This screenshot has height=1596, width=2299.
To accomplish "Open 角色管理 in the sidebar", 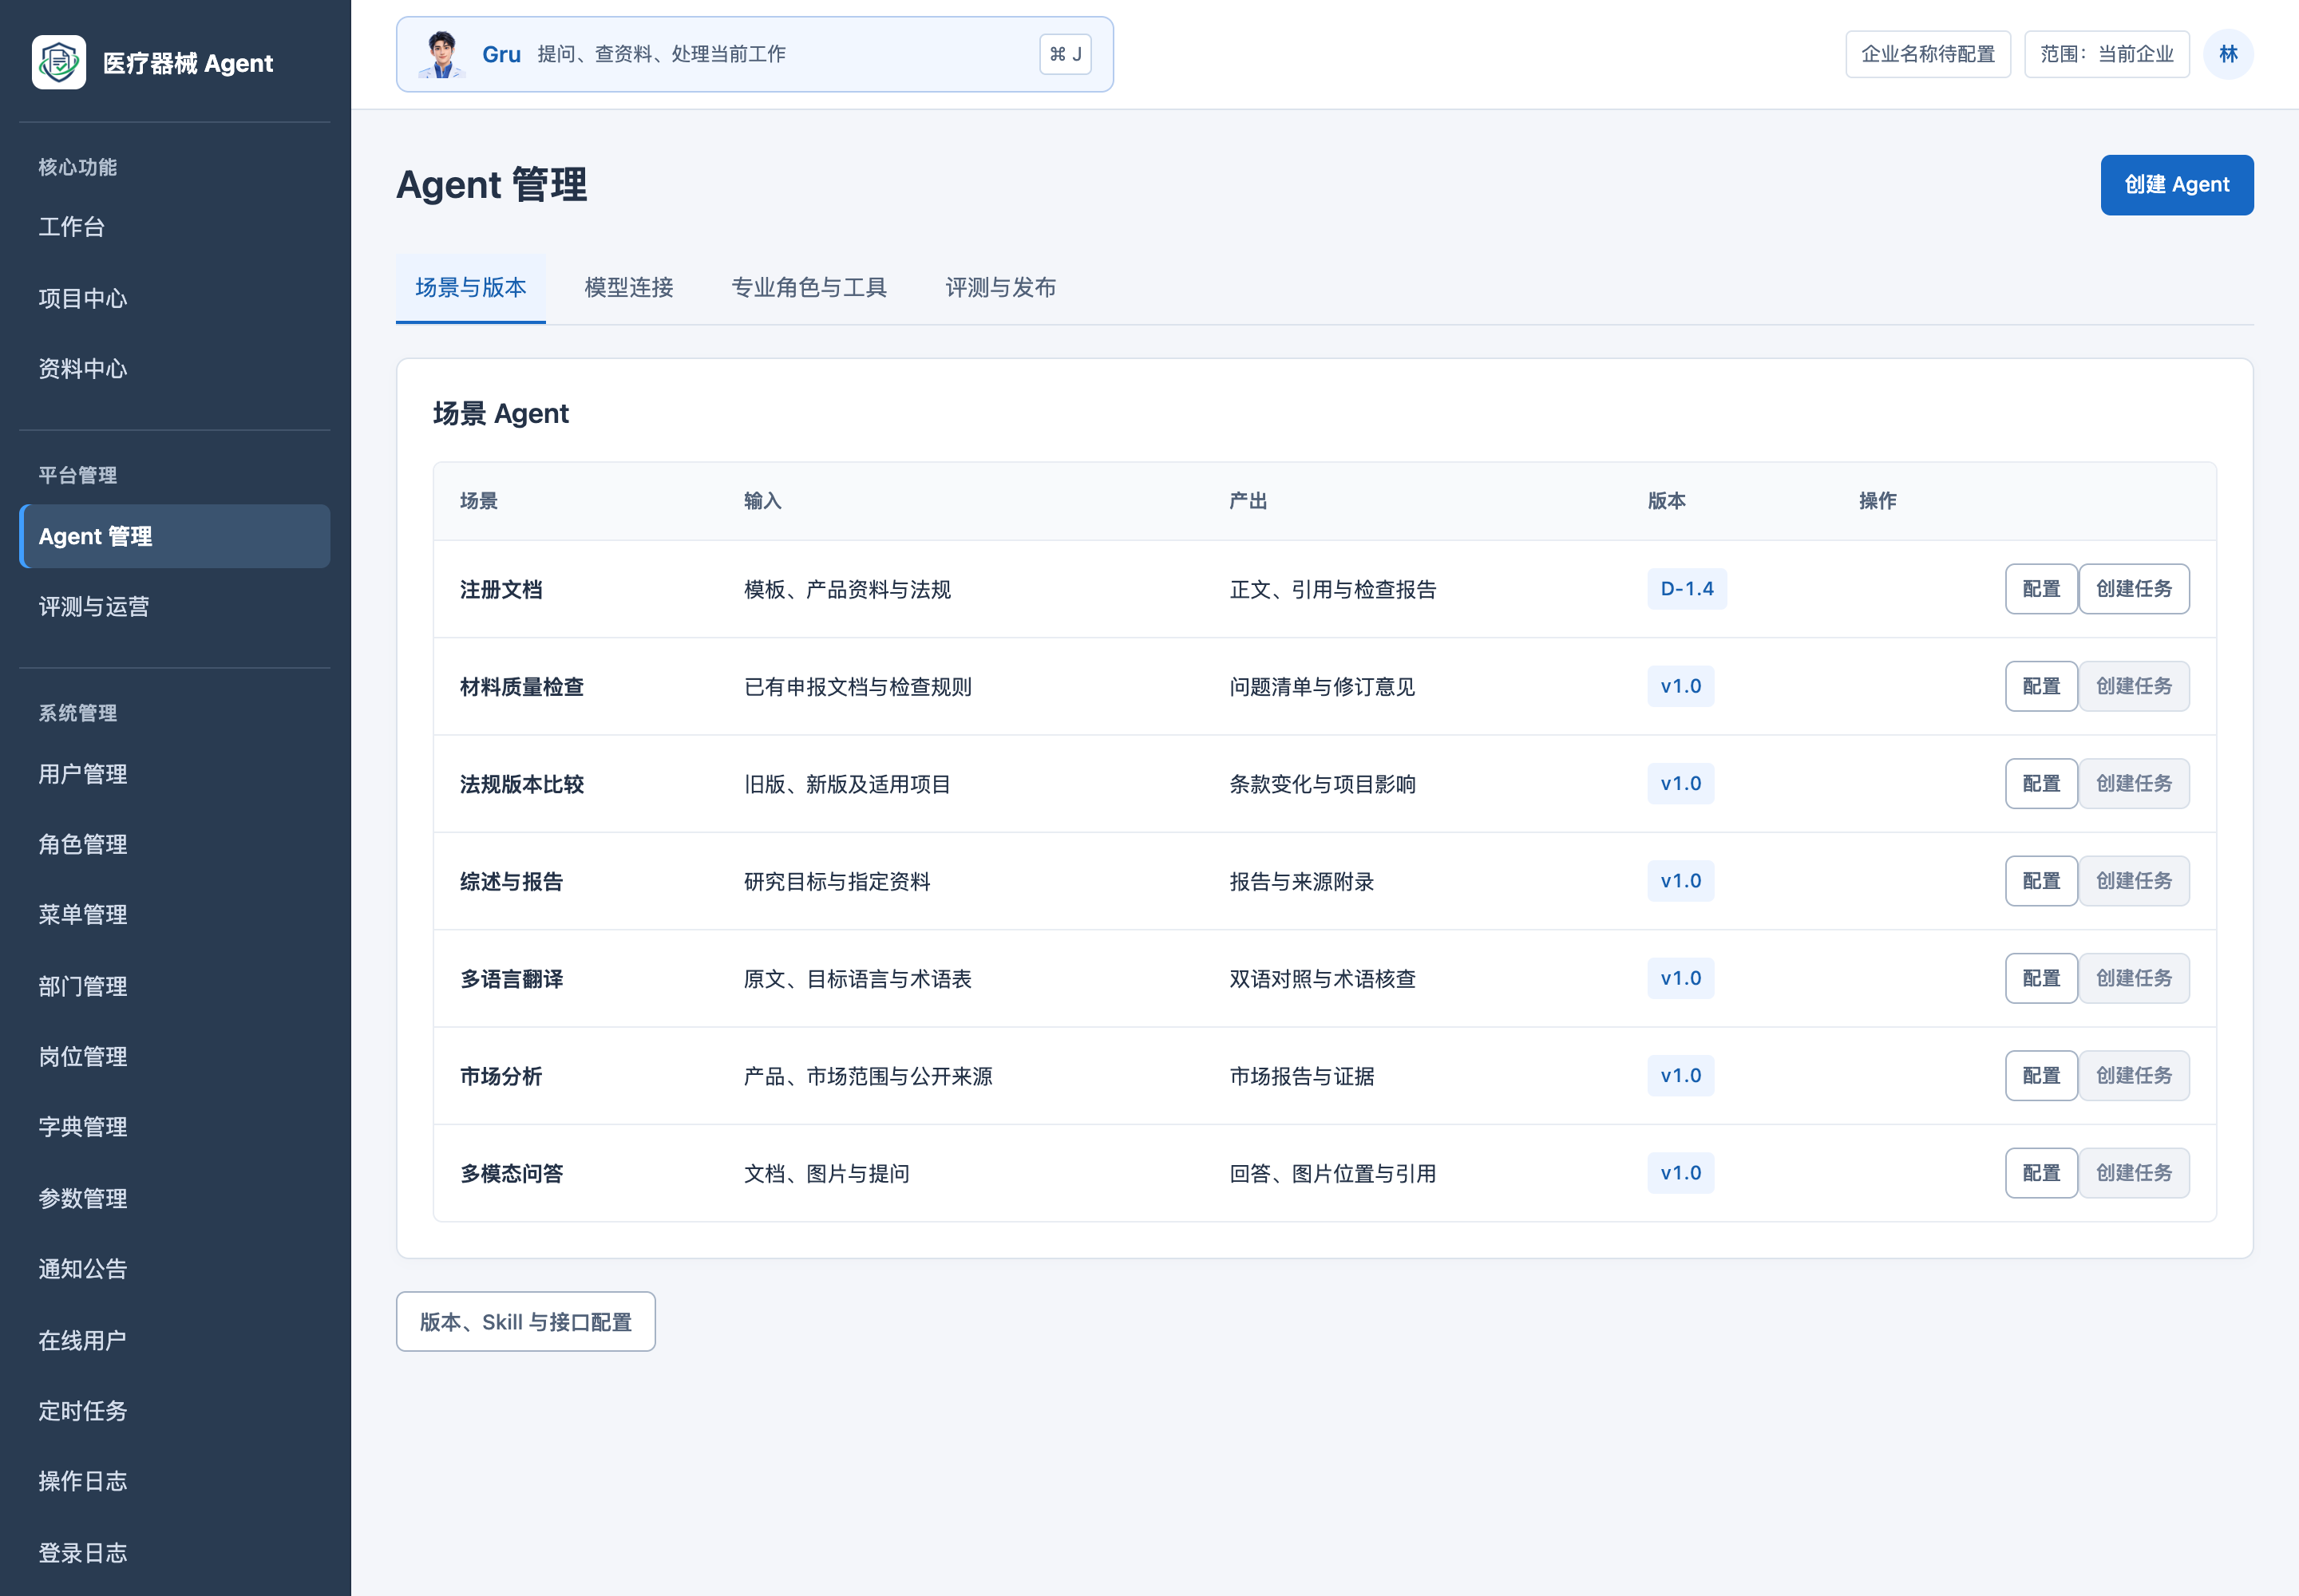I will (174, 844).
